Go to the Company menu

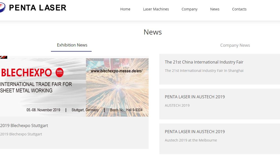coord(189,9)
